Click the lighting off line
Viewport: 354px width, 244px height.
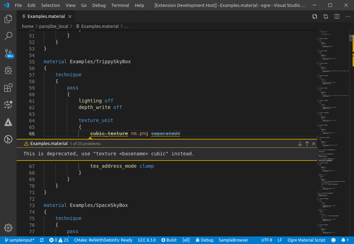[x=96, y=101]
